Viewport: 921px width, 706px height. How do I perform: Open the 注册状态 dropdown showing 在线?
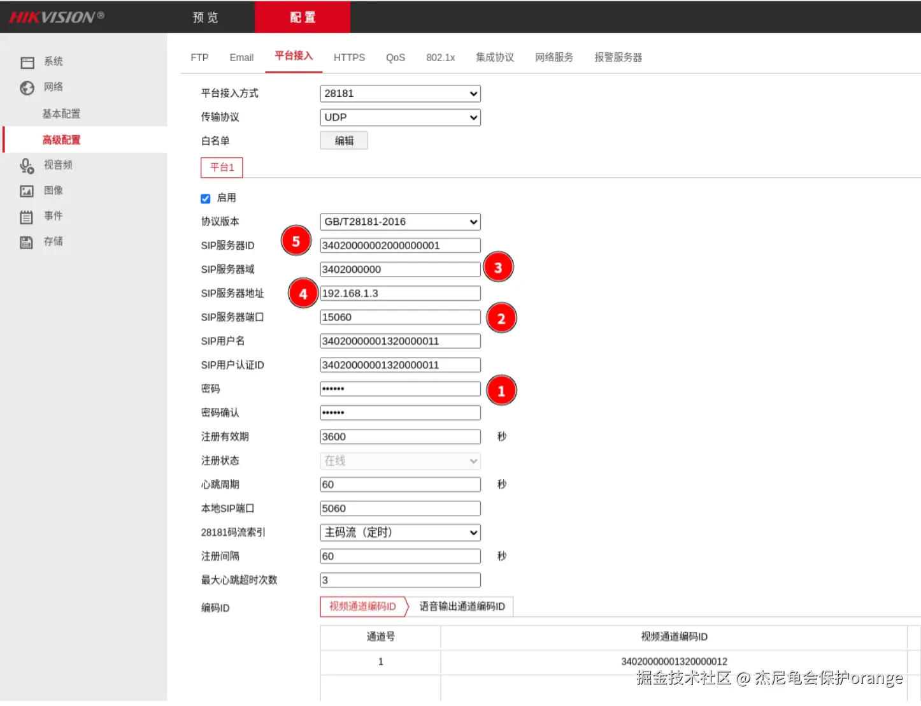400,461
